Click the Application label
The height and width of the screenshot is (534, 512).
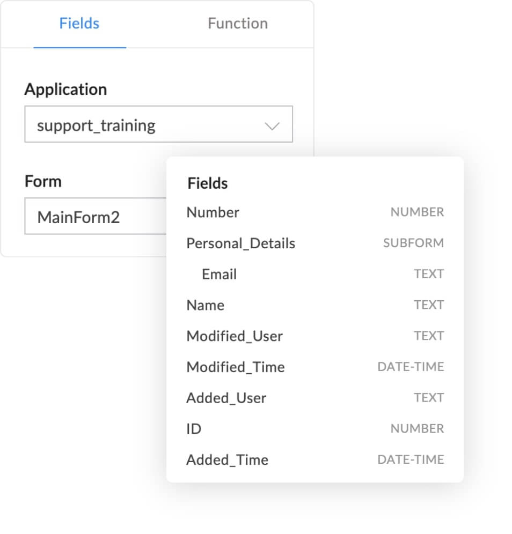point(65,89)
